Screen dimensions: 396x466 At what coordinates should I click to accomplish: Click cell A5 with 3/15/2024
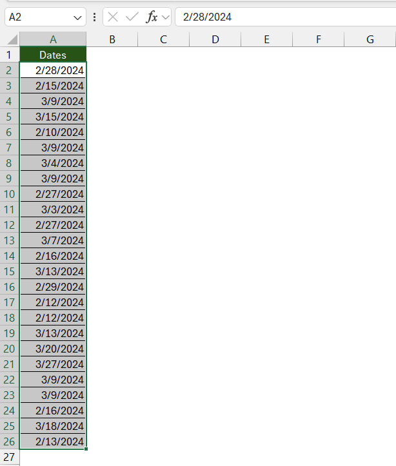coord(53,117)
